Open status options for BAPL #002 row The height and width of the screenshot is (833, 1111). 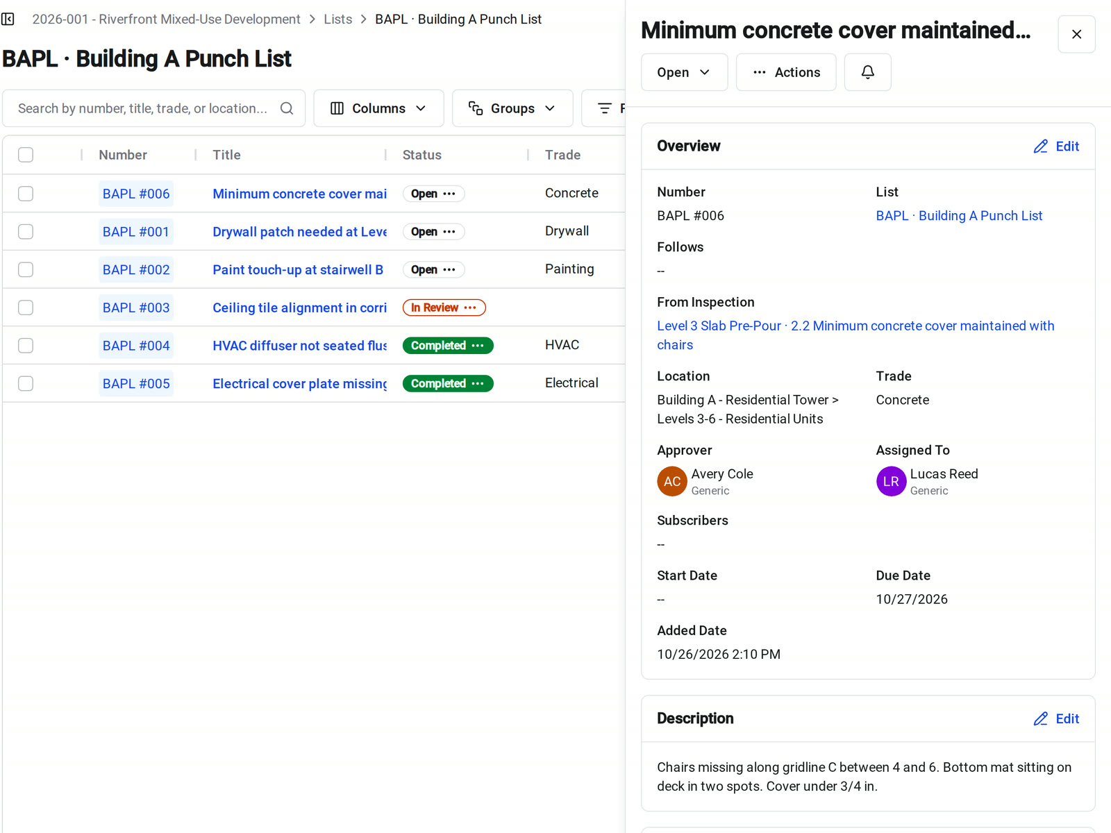449,270
